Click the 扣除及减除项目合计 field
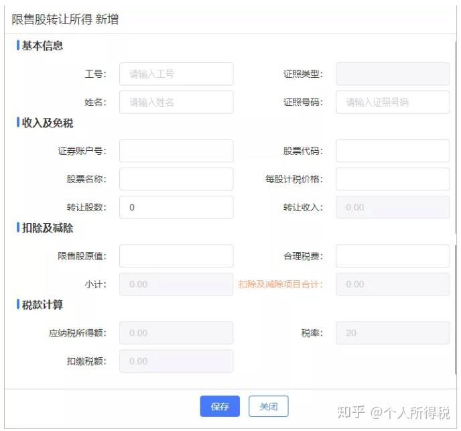Image resolution: width=461 pixels, height=431 pixels. pyautogui.click(x=393, y=284)
